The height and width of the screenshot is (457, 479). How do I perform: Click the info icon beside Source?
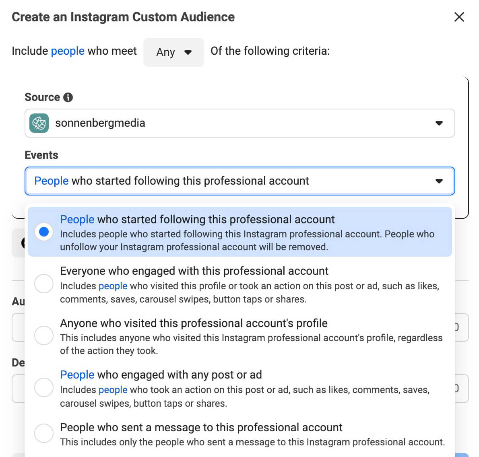pos(68,97)
